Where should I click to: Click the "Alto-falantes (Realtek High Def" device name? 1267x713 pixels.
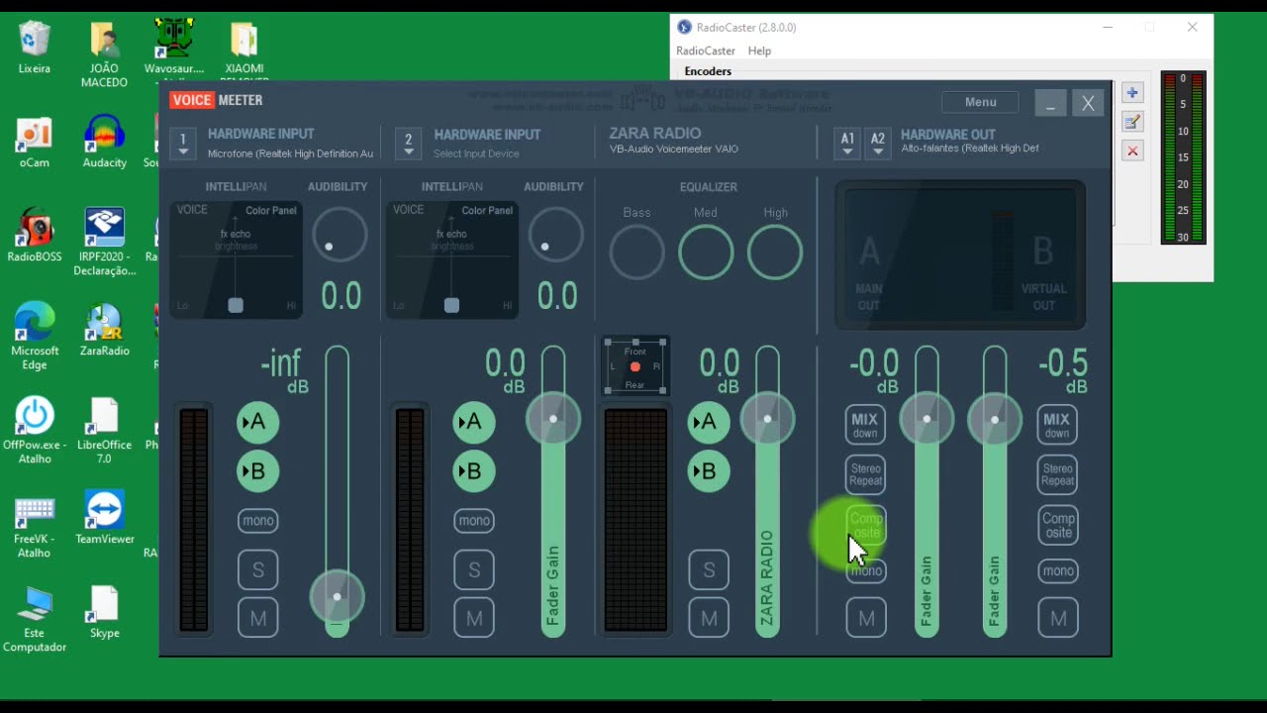(x=970, y=149)
